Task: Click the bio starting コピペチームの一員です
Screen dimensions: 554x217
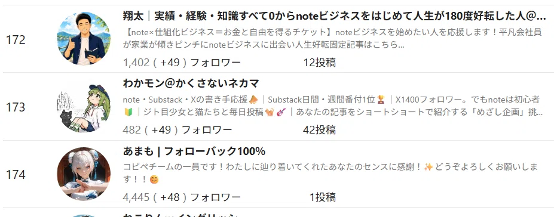Action: click(330, 173)
